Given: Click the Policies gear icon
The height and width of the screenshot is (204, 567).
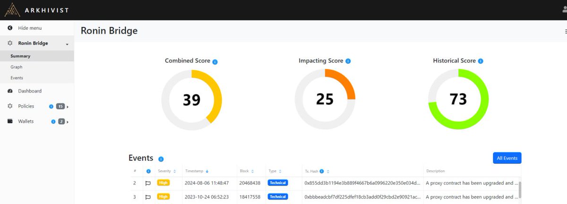Looking at the screenshot, I should (x=10, y=106).
